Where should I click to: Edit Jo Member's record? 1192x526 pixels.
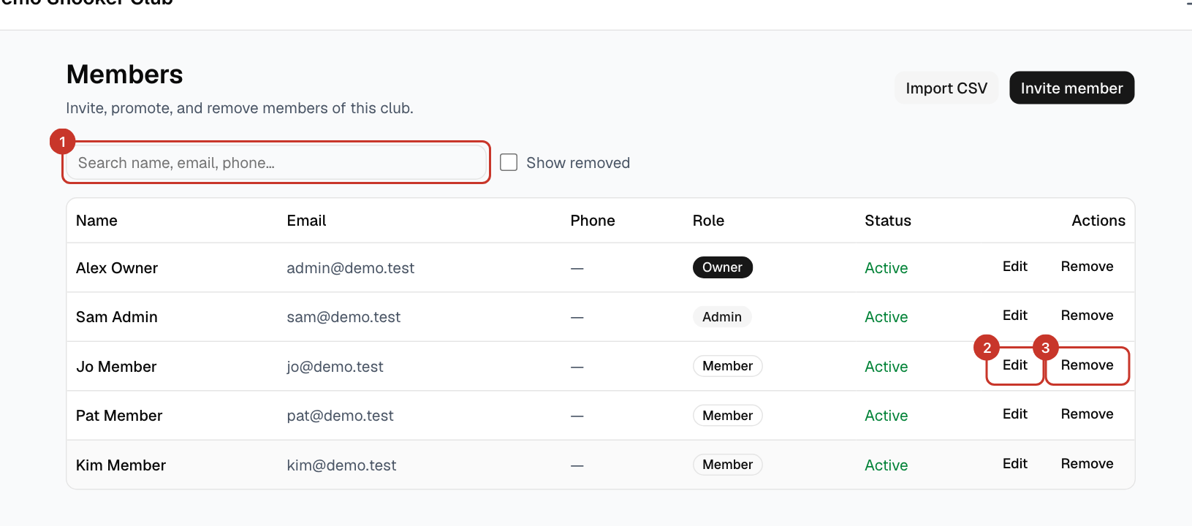pos(1015,365)
